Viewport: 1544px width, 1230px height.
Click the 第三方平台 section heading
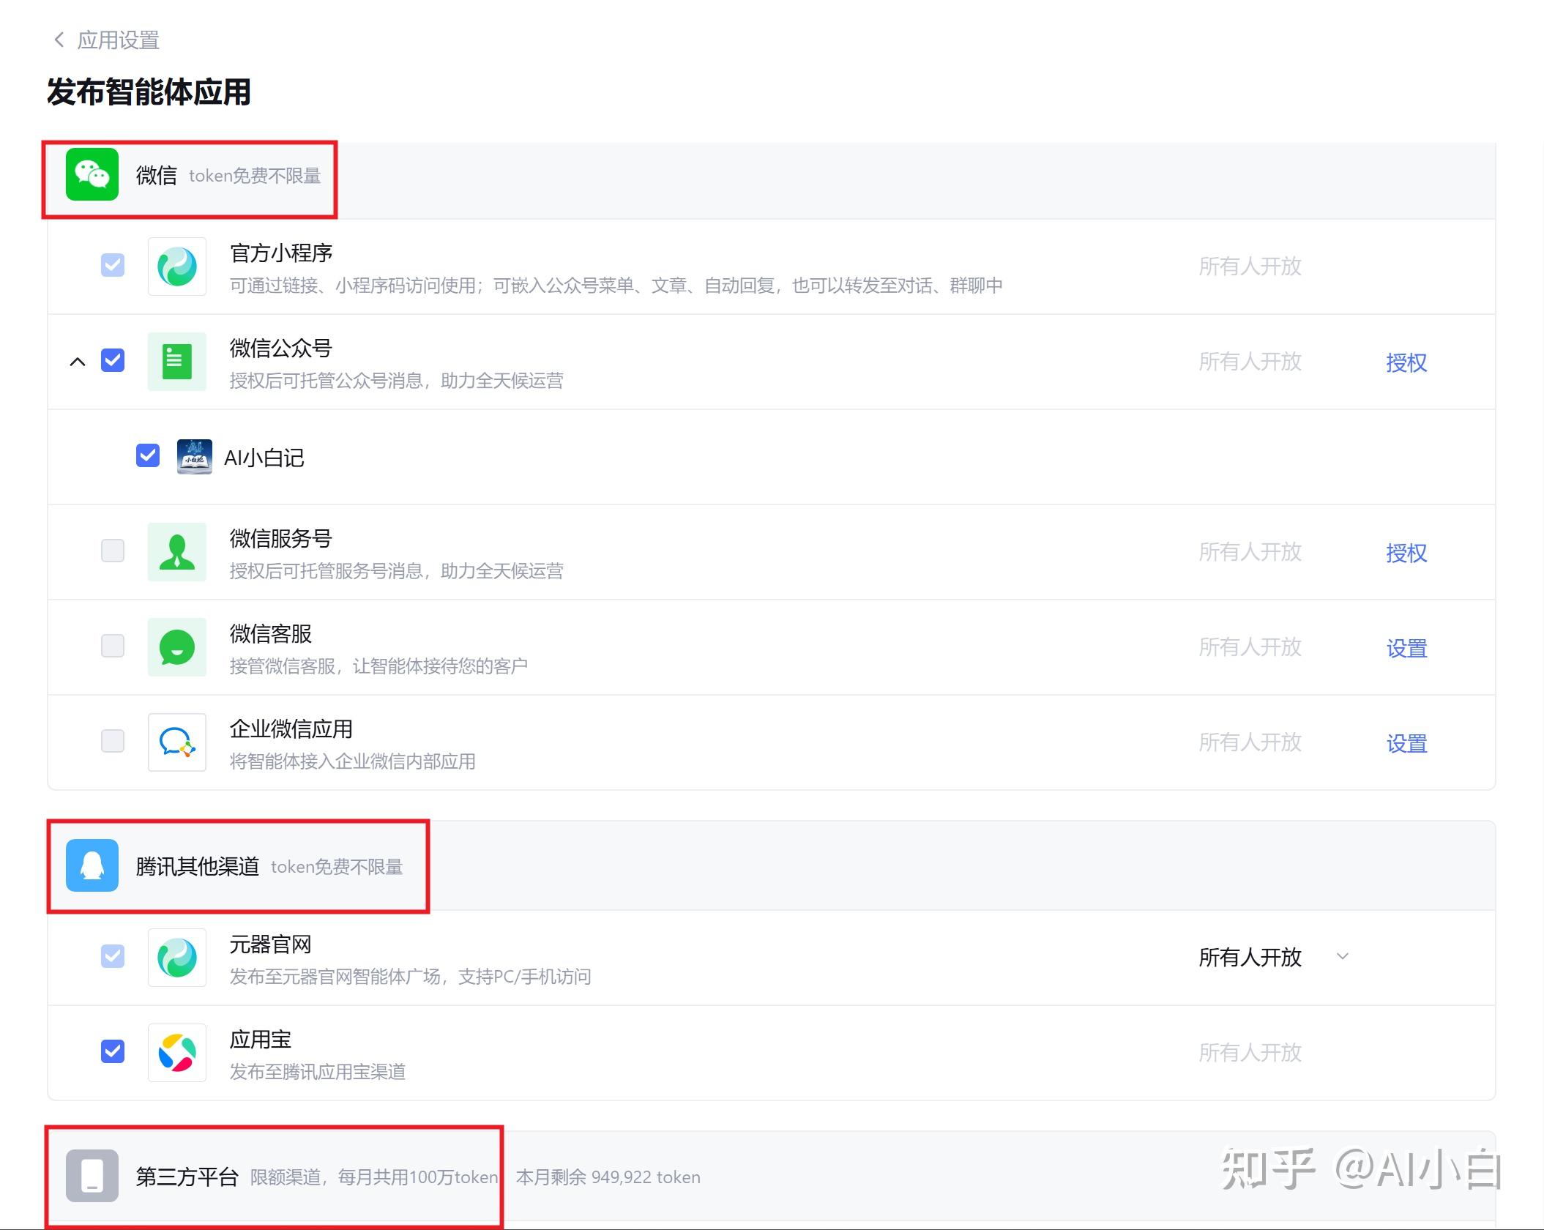click(x=187, y=1177)
